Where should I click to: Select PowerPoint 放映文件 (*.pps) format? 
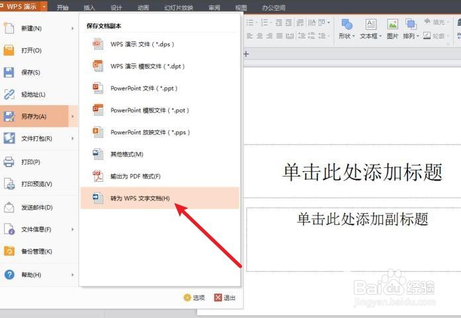160,132
